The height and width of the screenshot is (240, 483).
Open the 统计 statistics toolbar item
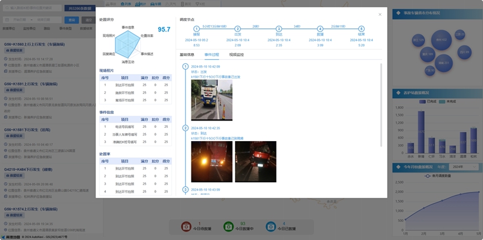coord(141,4)
